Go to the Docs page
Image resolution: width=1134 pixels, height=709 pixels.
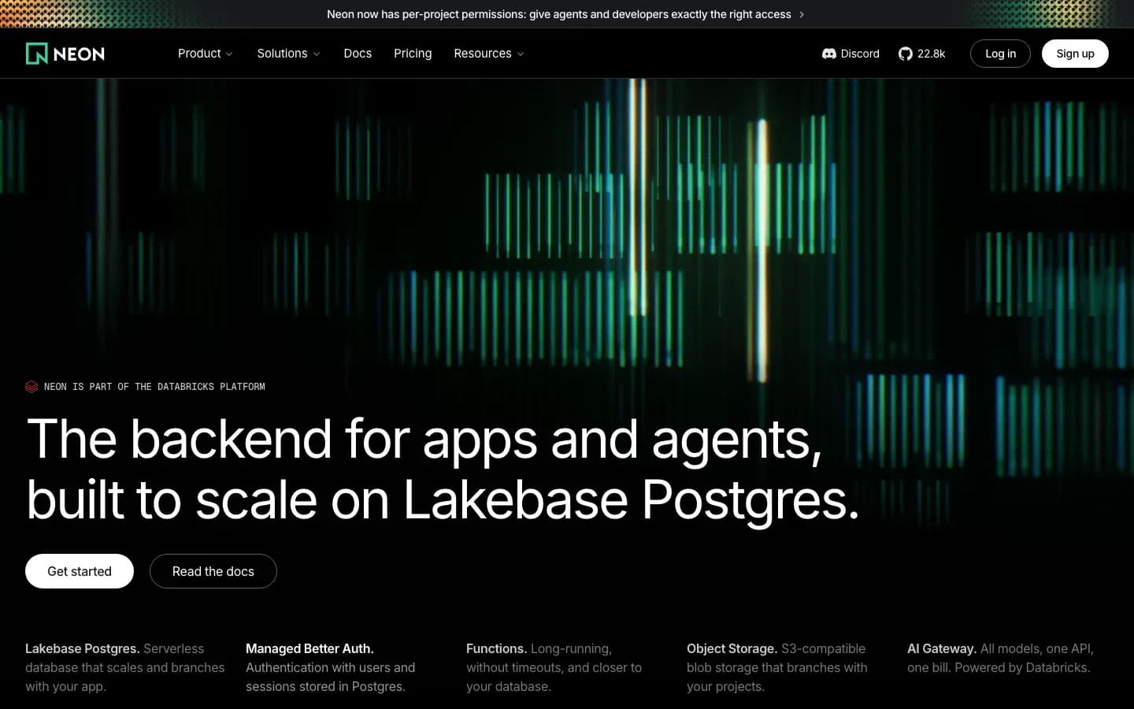pos(358,54)
